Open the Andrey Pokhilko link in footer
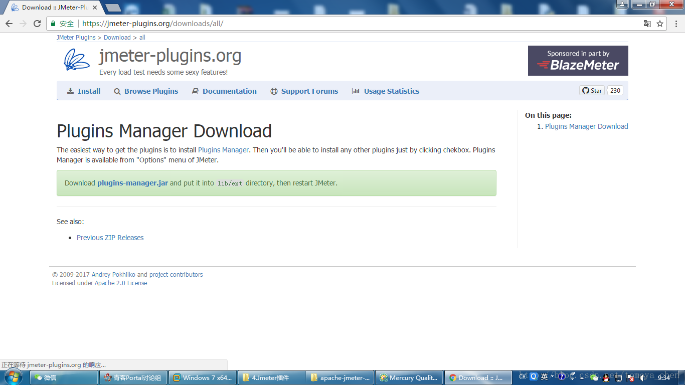The width and height of the screenshot is (685, 385). pos(113,275)
